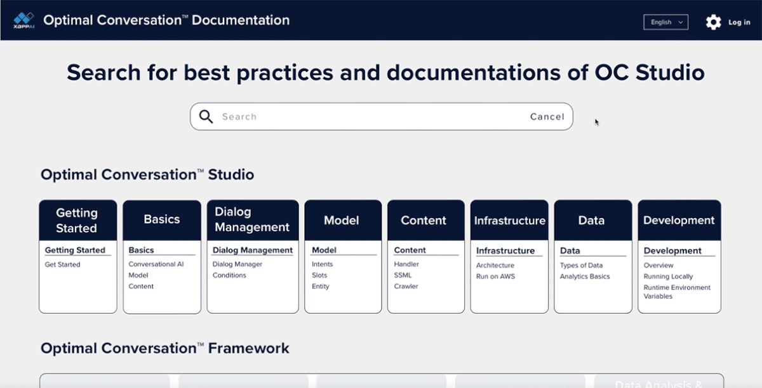Cancel the search

(547, 117)
